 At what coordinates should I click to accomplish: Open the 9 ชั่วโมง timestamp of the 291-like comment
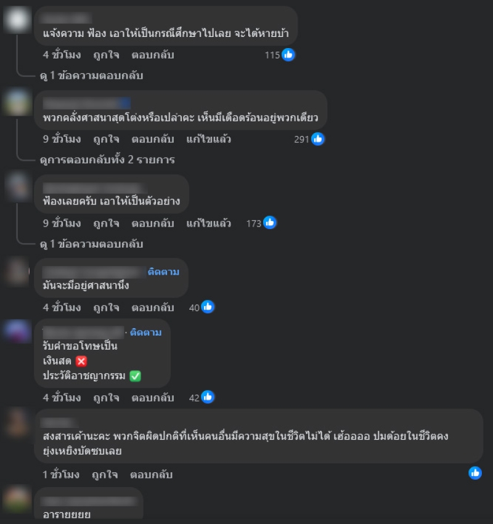tap(62, 139)
